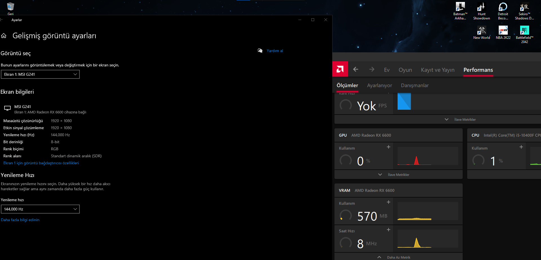The image size is (541, 260).
Task: Open Ekran 1 görüntü bağdaştırıcısı özellikleri link
Action: 41,163
